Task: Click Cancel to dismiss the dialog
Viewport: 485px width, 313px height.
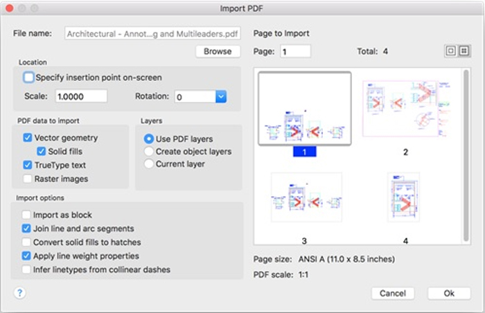Action: click(393, 293)
